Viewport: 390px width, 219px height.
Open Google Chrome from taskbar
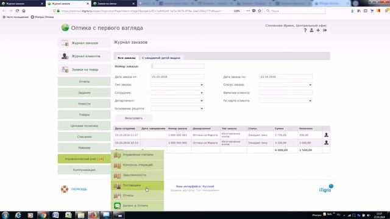[x=43, y=215]
